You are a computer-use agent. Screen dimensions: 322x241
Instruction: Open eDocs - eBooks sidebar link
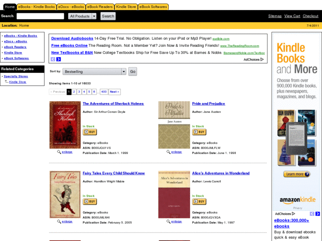tap(16, 42)
